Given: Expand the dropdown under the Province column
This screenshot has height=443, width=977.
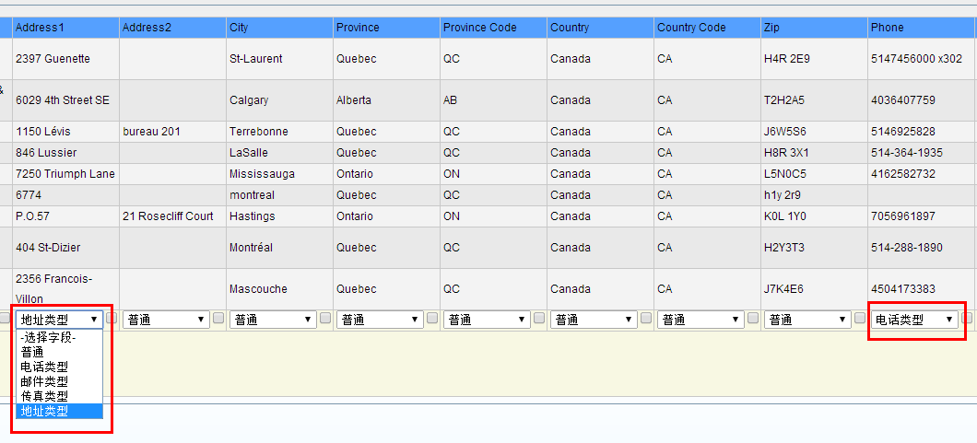Looking at the screenshot, I should (379, 320).
